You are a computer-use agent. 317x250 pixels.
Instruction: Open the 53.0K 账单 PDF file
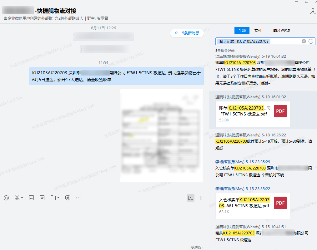253,114
